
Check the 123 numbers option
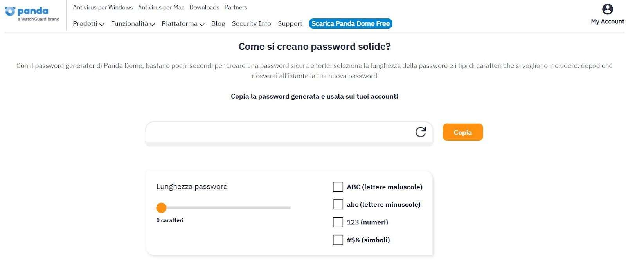point(338,222)
